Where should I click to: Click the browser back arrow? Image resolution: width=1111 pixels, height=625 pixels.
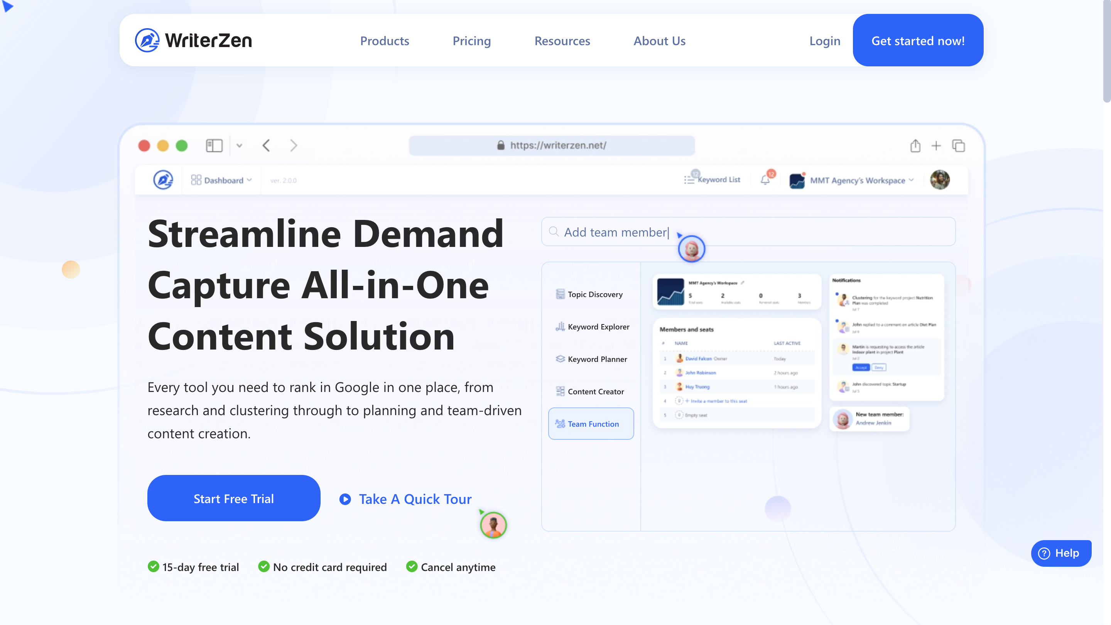tap(266, 146)
